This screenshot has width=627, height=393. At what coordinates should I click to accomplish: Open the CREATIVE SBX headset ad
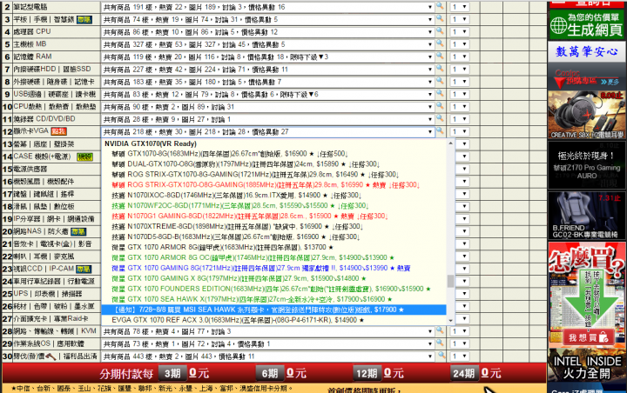click(x=586, y=115)
